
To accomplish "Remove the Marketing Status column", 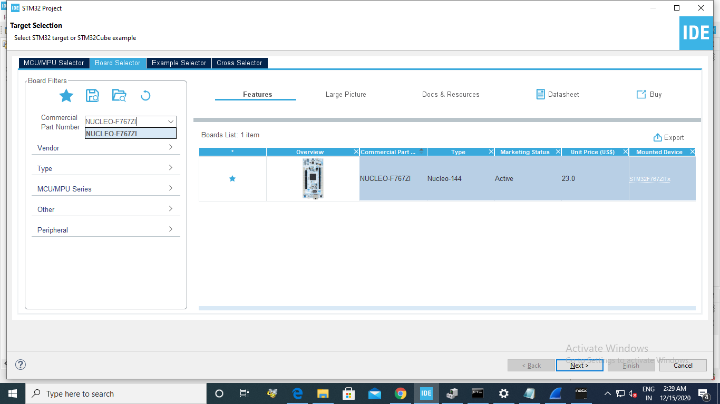I will tap(558, 152).
